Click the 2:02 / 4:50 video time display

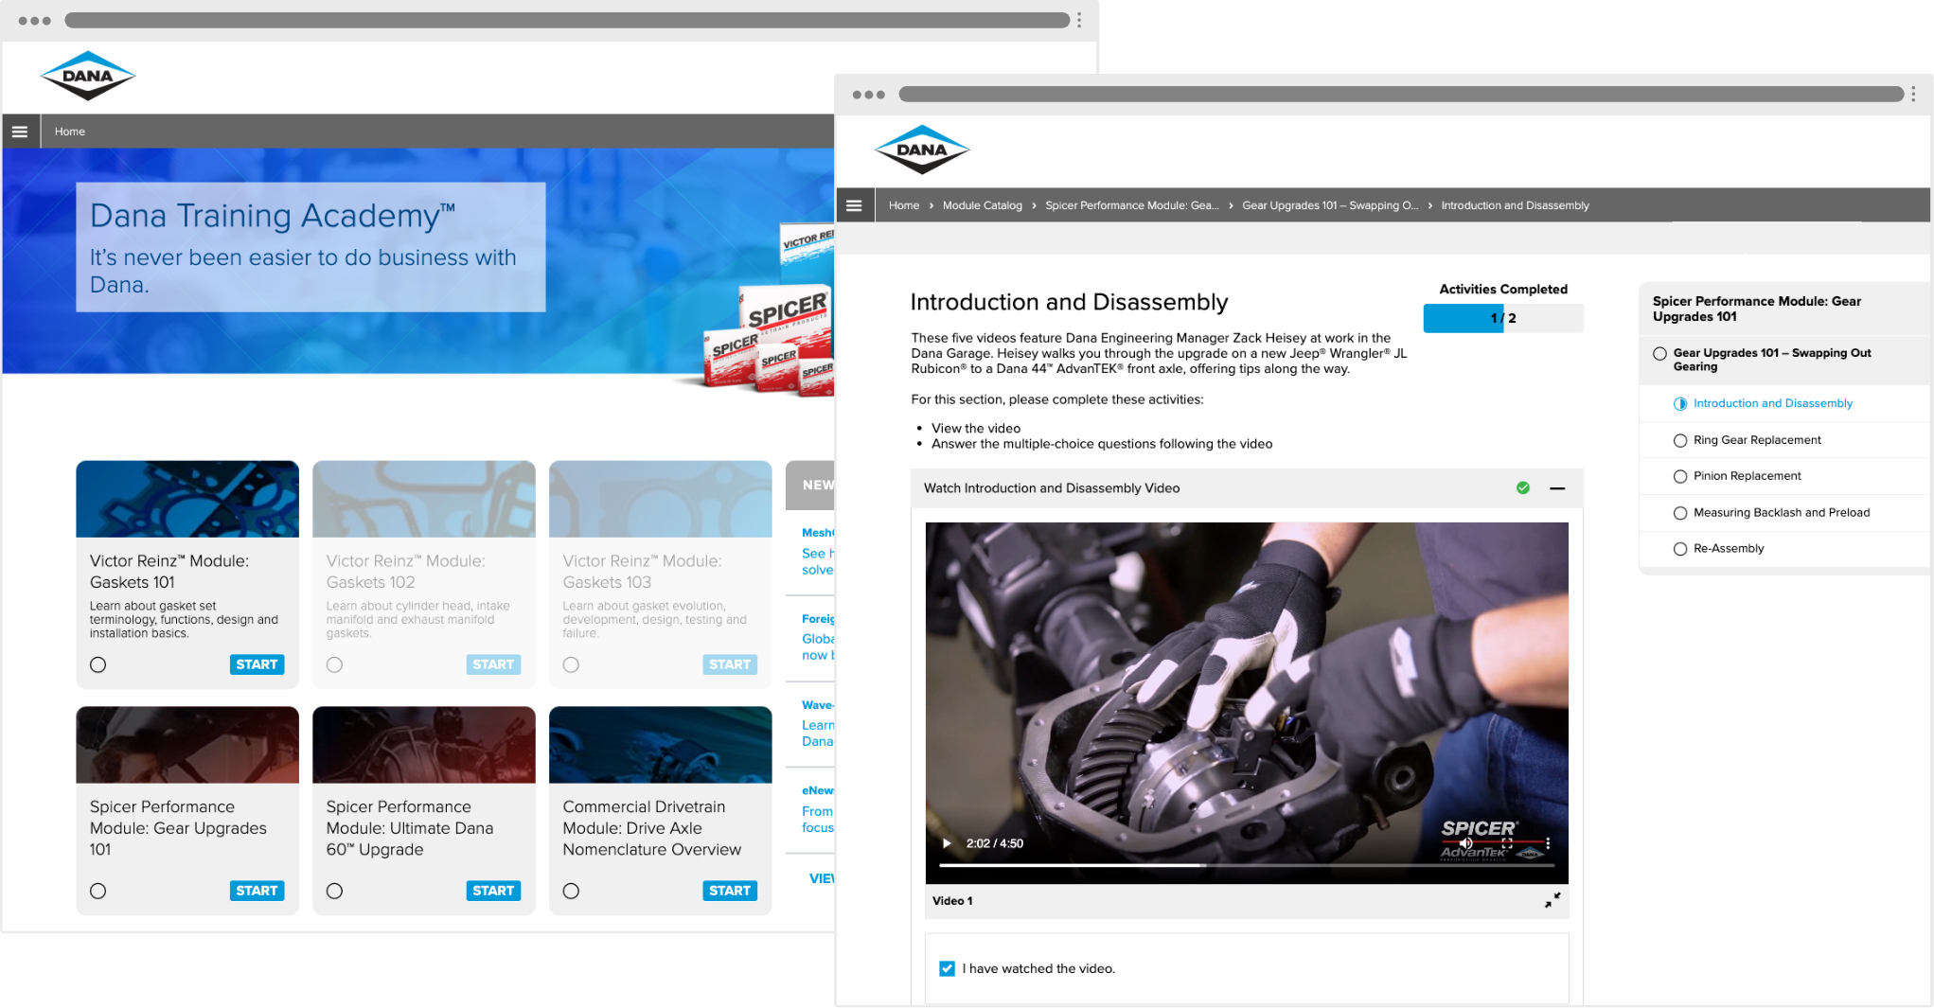[995, 843]
